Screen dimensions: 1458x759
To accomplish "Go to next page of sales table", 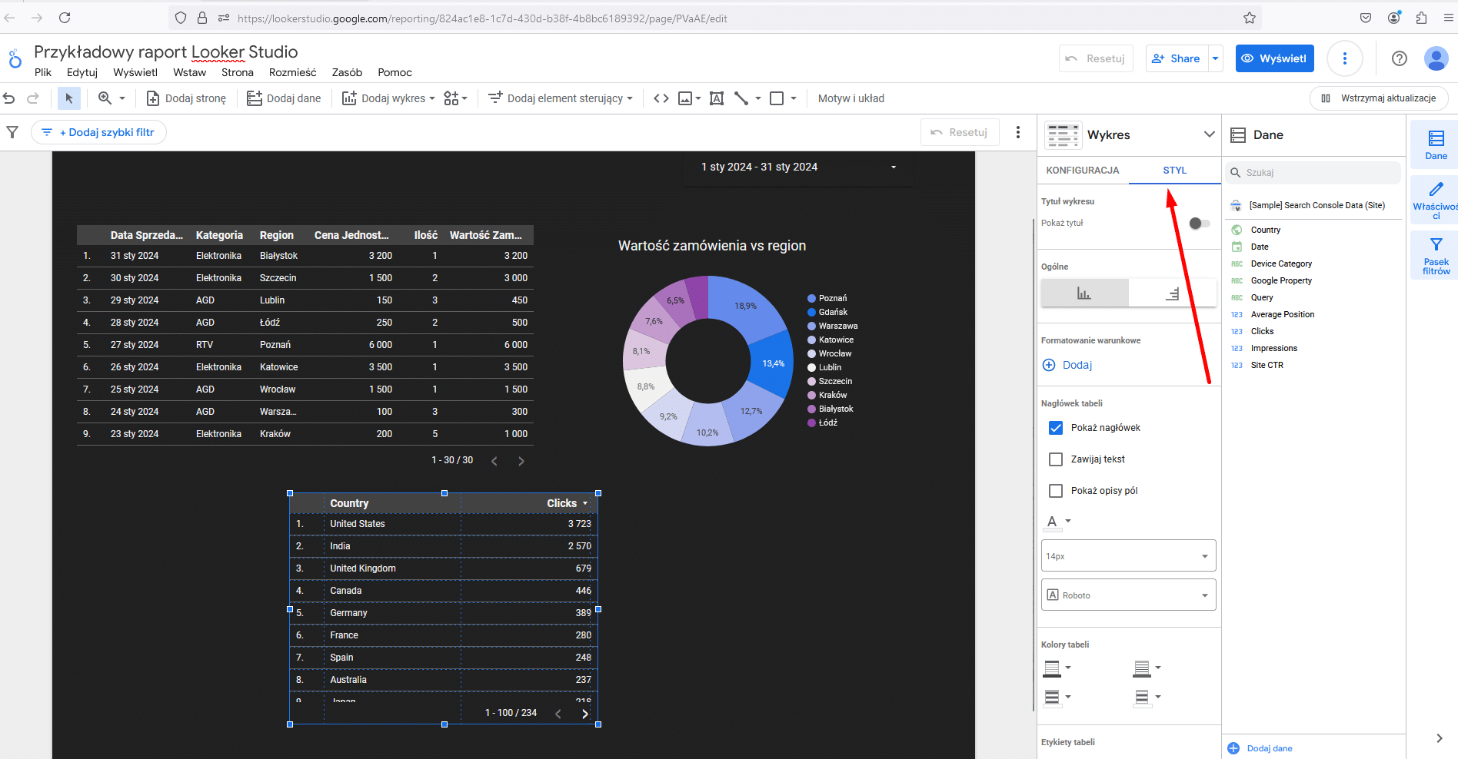I will coord(521,461).
